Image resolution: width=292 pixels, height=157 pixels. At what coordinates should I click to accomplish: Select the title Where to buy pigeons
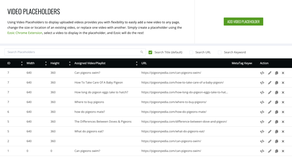(x=89, y=102)
